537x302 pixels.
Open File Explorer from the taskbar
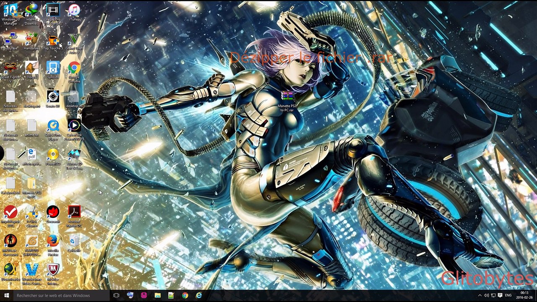(x=157, y=295)
